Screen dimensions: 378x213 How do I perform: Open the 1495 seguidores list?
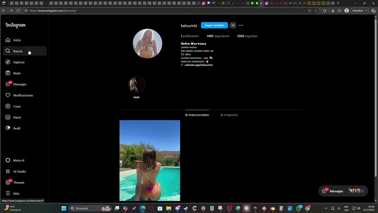(x=218, y=36)
